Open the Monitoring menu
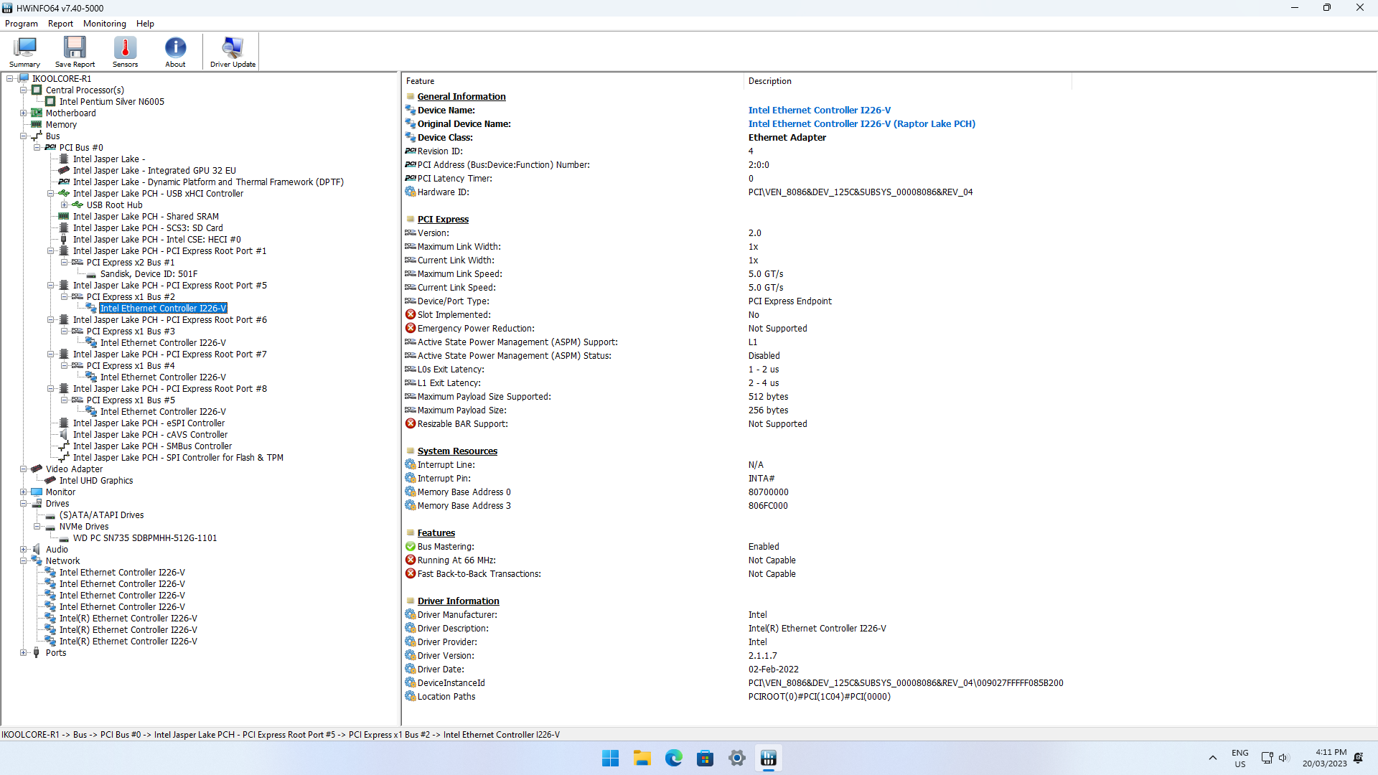 click(x=105, y=24)
